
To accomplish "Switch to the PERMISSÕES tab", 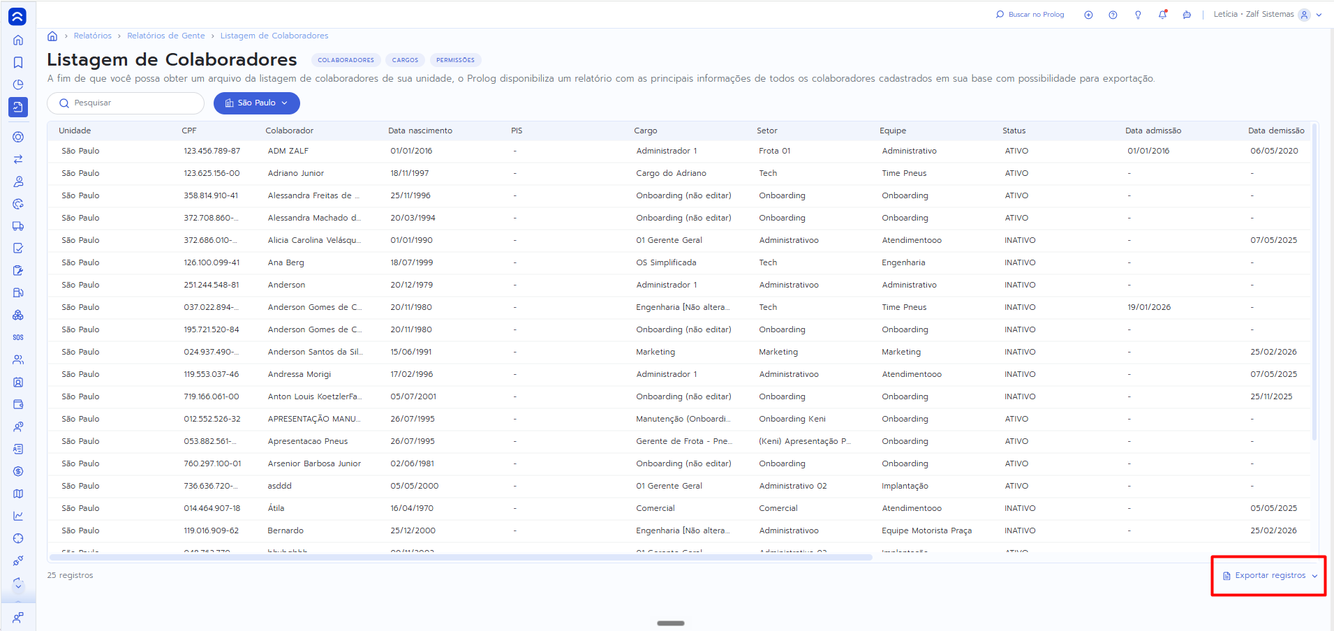I will point(455,60).
